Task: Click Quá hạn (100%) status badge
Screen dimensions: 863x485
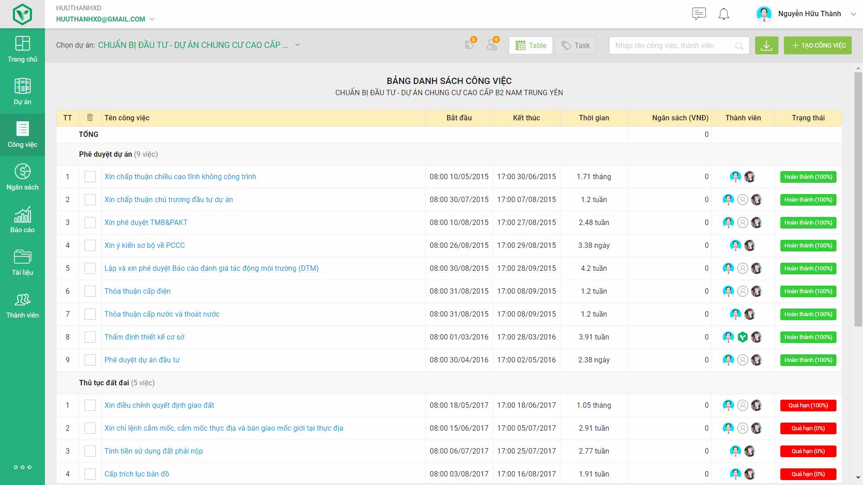Action: click(808, 405)
